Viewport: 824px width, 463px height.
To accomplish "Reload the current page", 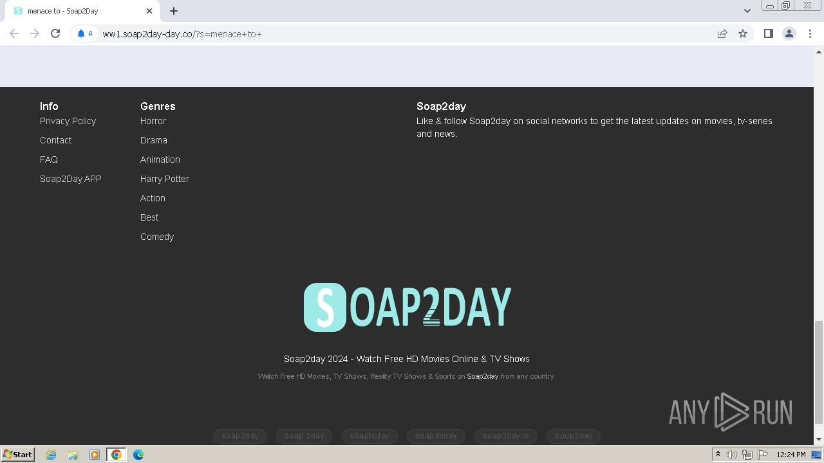I will pos(55,33).
